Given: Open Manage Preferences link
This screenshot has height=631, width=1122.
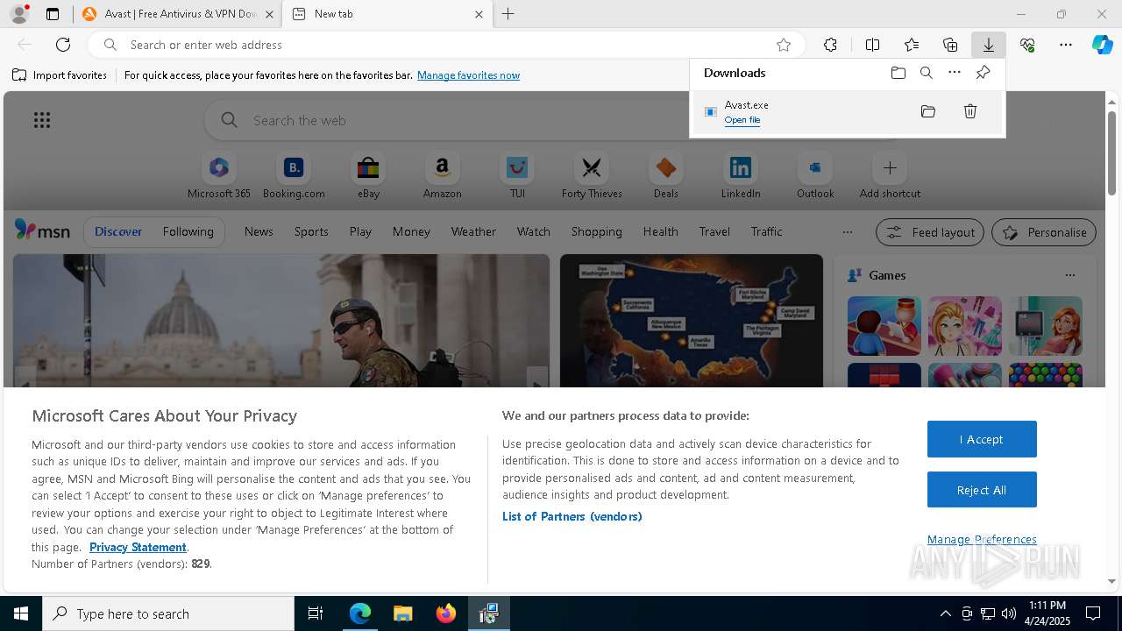Looking at the screenshot, I should point(982,539).
